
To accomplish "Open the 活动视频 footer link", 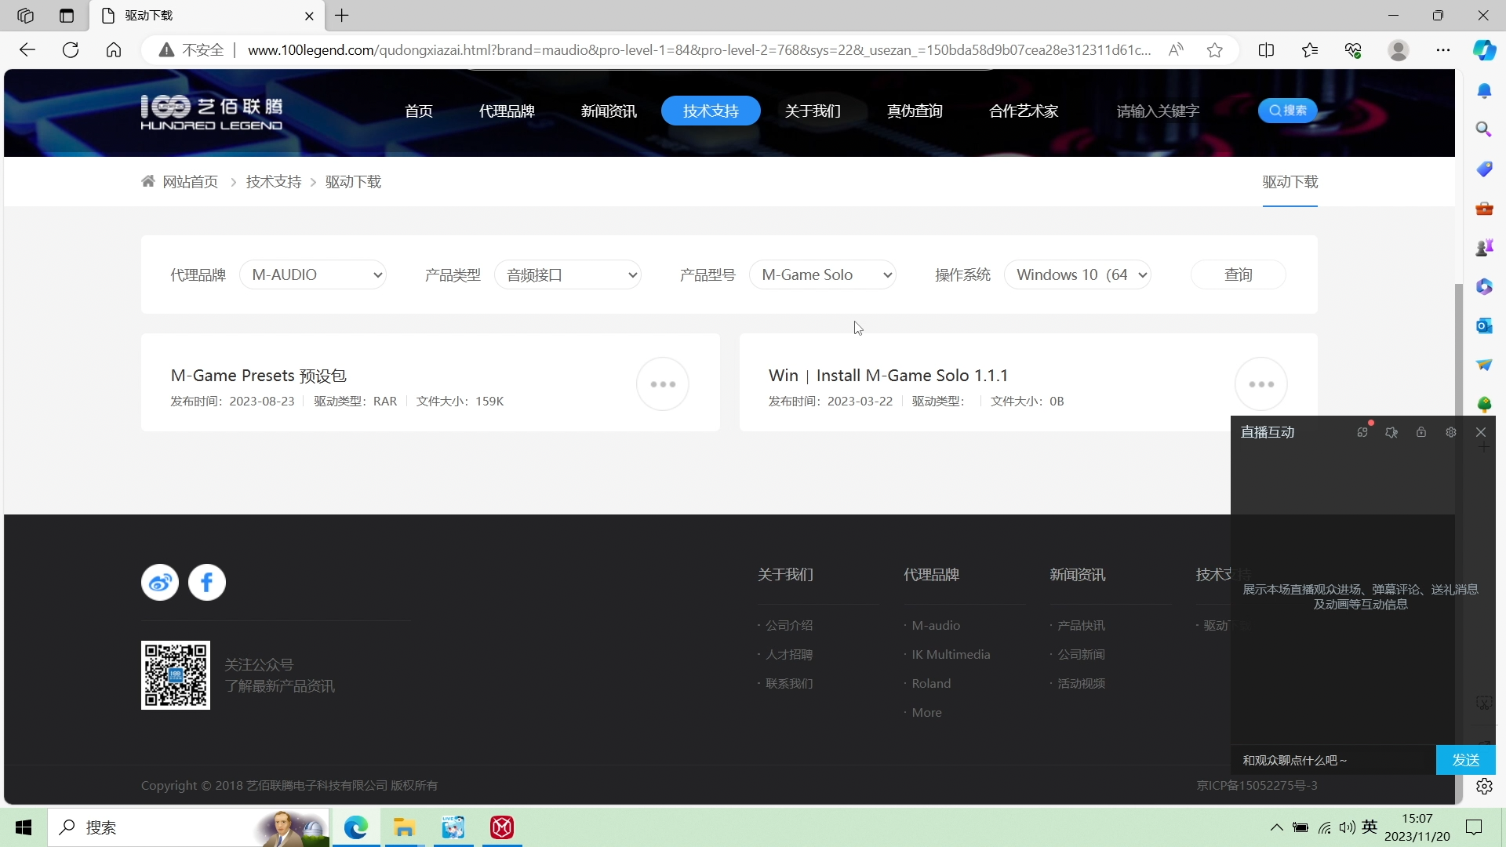I will tap(1081, 684).
